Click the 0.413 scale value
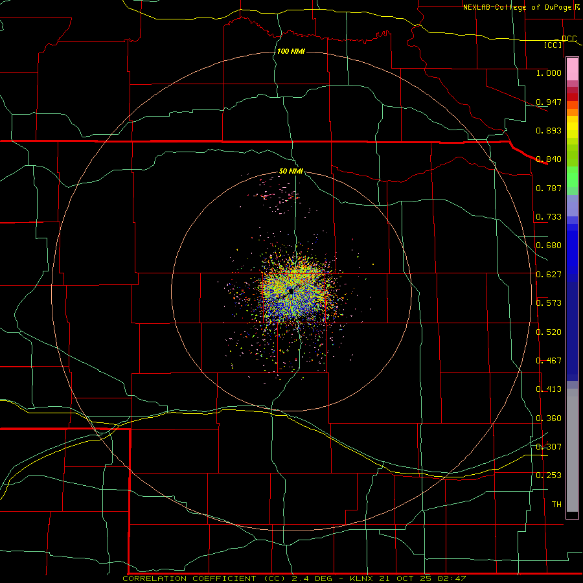 pyautogui.click(x=549, y=389)
